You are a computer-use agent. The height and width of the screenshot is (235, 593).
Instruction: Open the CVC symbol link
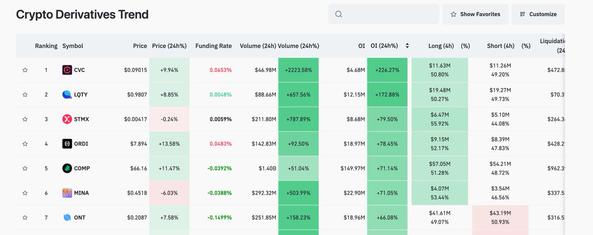tap(79, 70)
